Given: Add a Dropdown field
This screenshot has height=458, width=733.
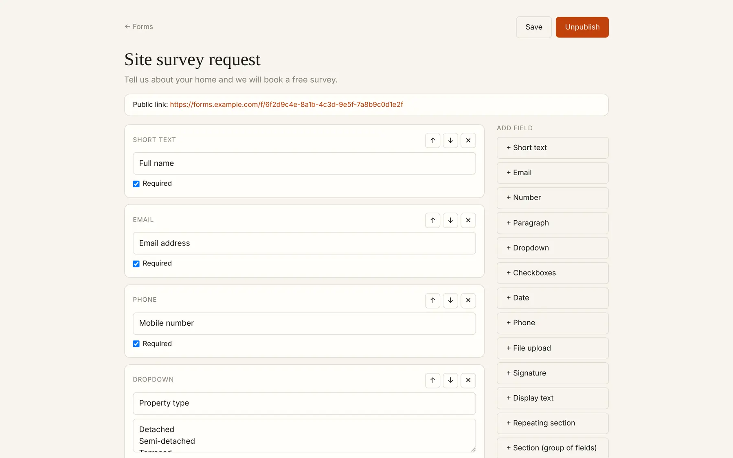Looking at the screenshot, I should (x=553, y=248).
